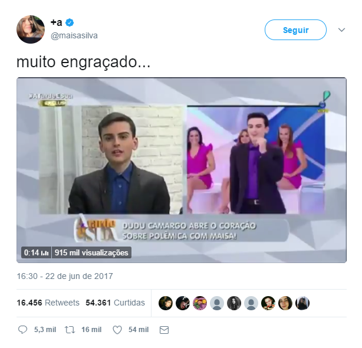The image size is (362, 348).
Task: View the 16.456 Retweets list
Action: (48, 303)
